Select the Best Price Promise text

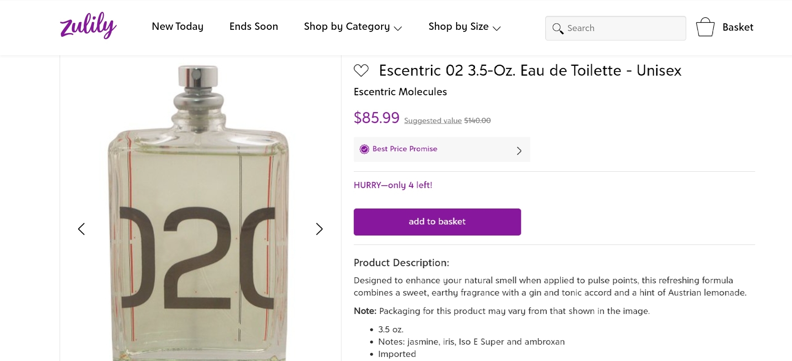tap(405, 149)
